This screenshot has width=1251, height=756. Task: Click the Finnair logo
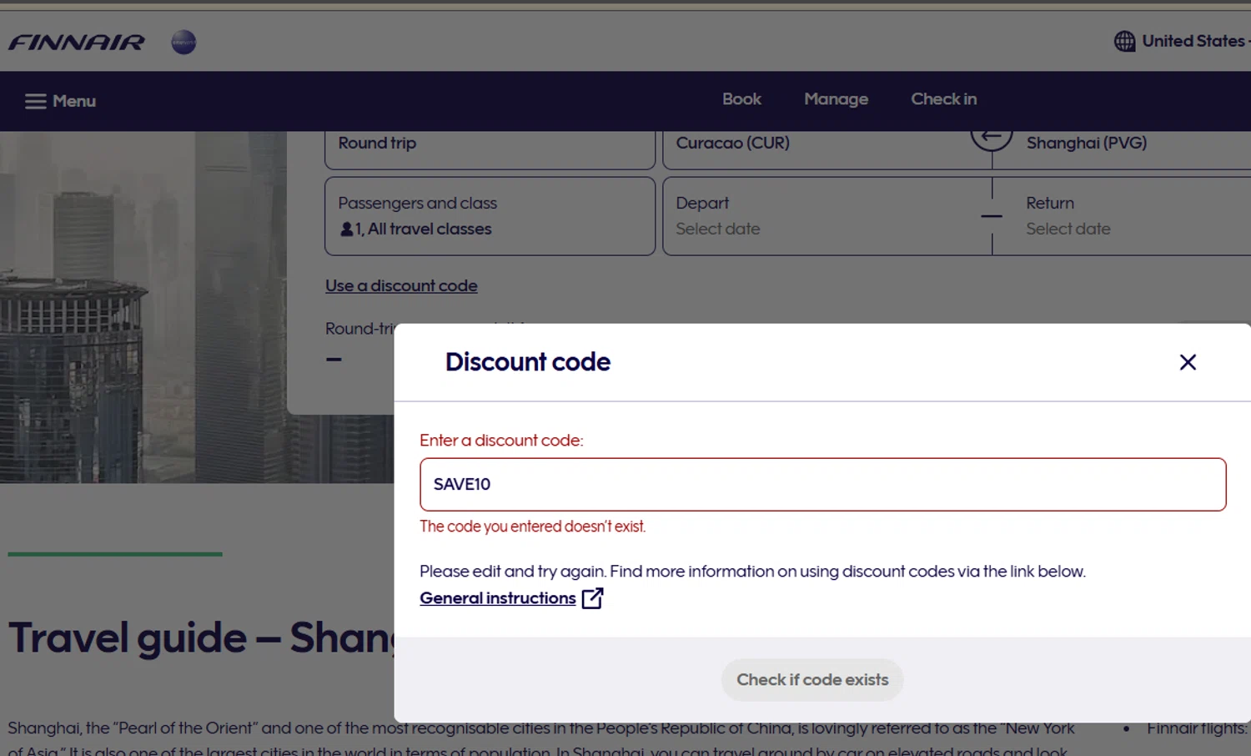point(76,42)
